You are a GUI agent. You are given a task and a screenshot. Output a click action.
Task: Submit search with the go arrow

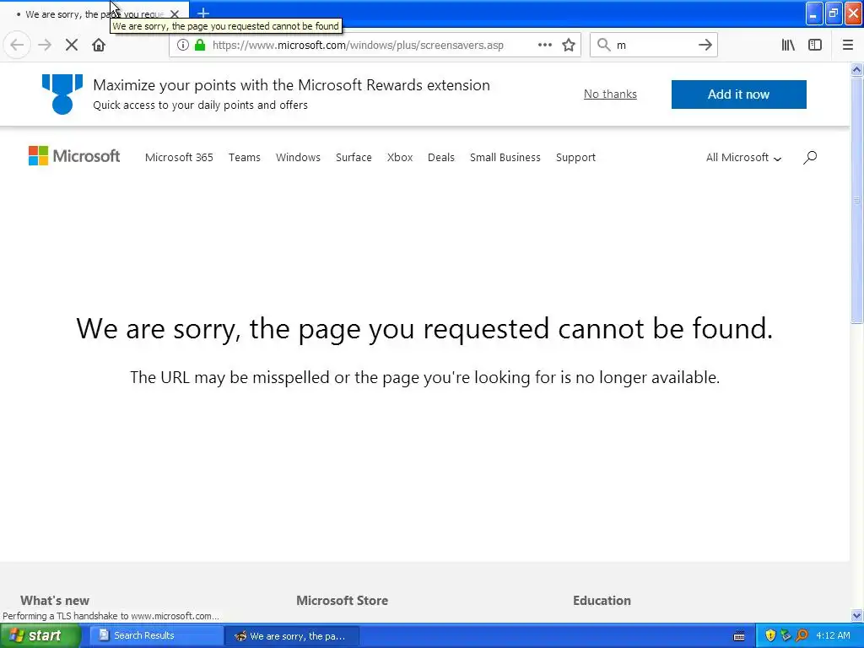click(x=705, y=45)
